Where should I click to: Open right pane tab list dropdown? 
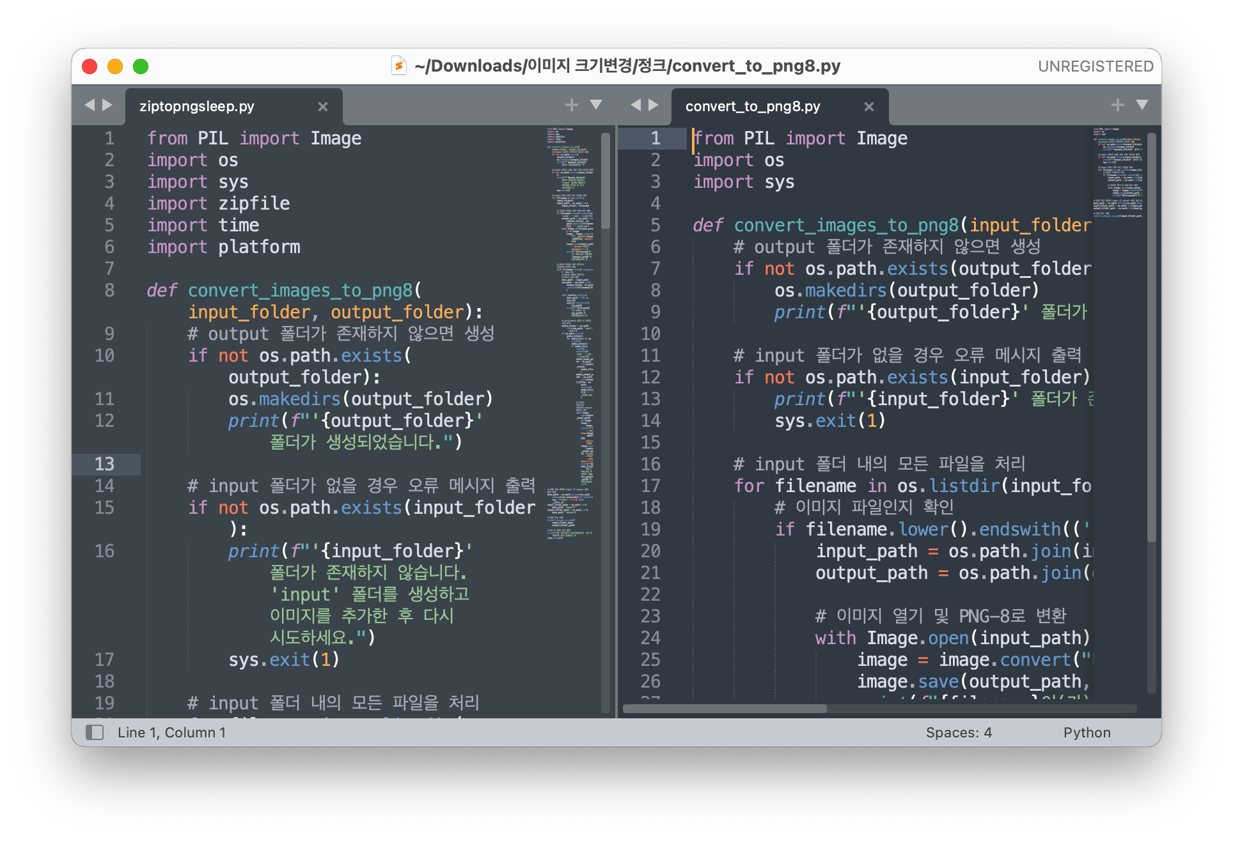coord(1142,105)
